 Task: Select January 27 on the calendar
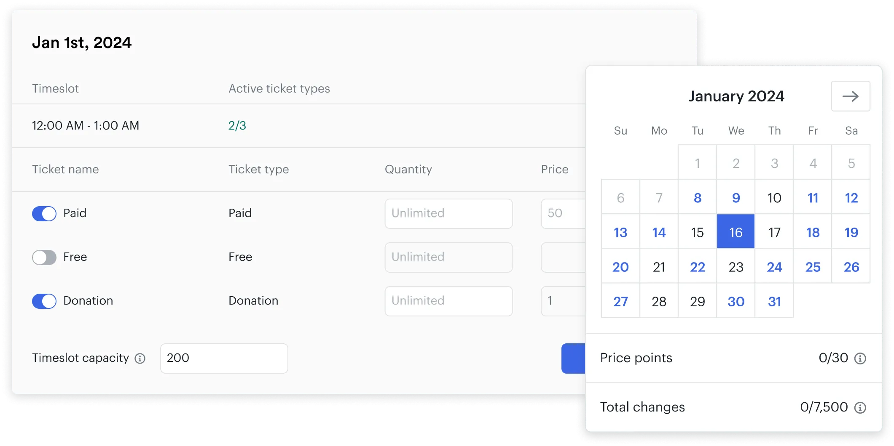(620, 301)
